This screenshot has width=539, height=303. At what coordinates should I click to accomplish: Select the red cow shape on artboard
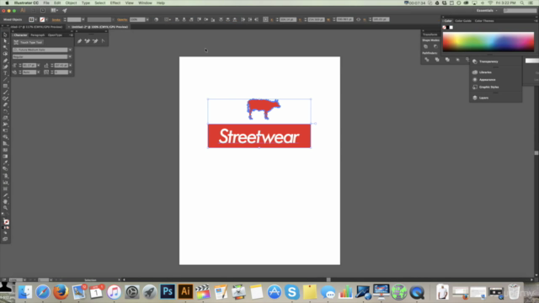tap(264, 109)
